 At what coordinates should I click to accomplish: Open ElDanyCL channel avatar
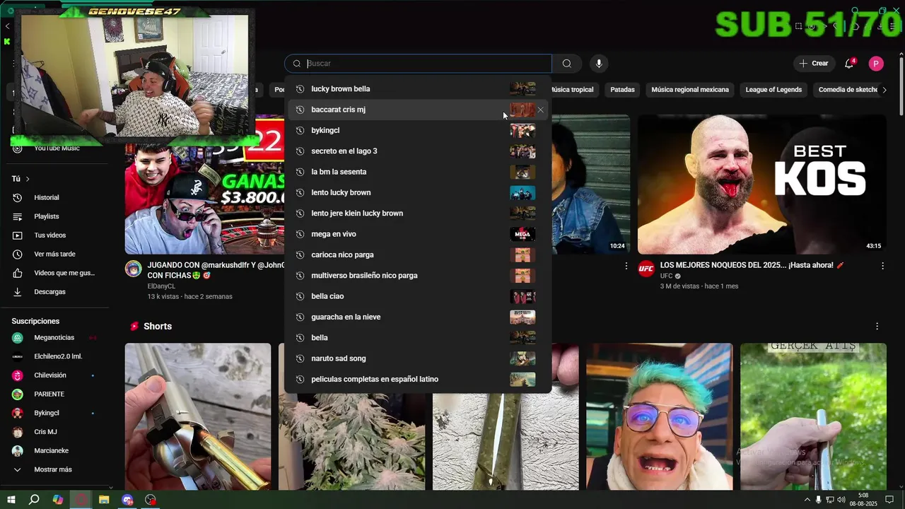pos(134,268)
